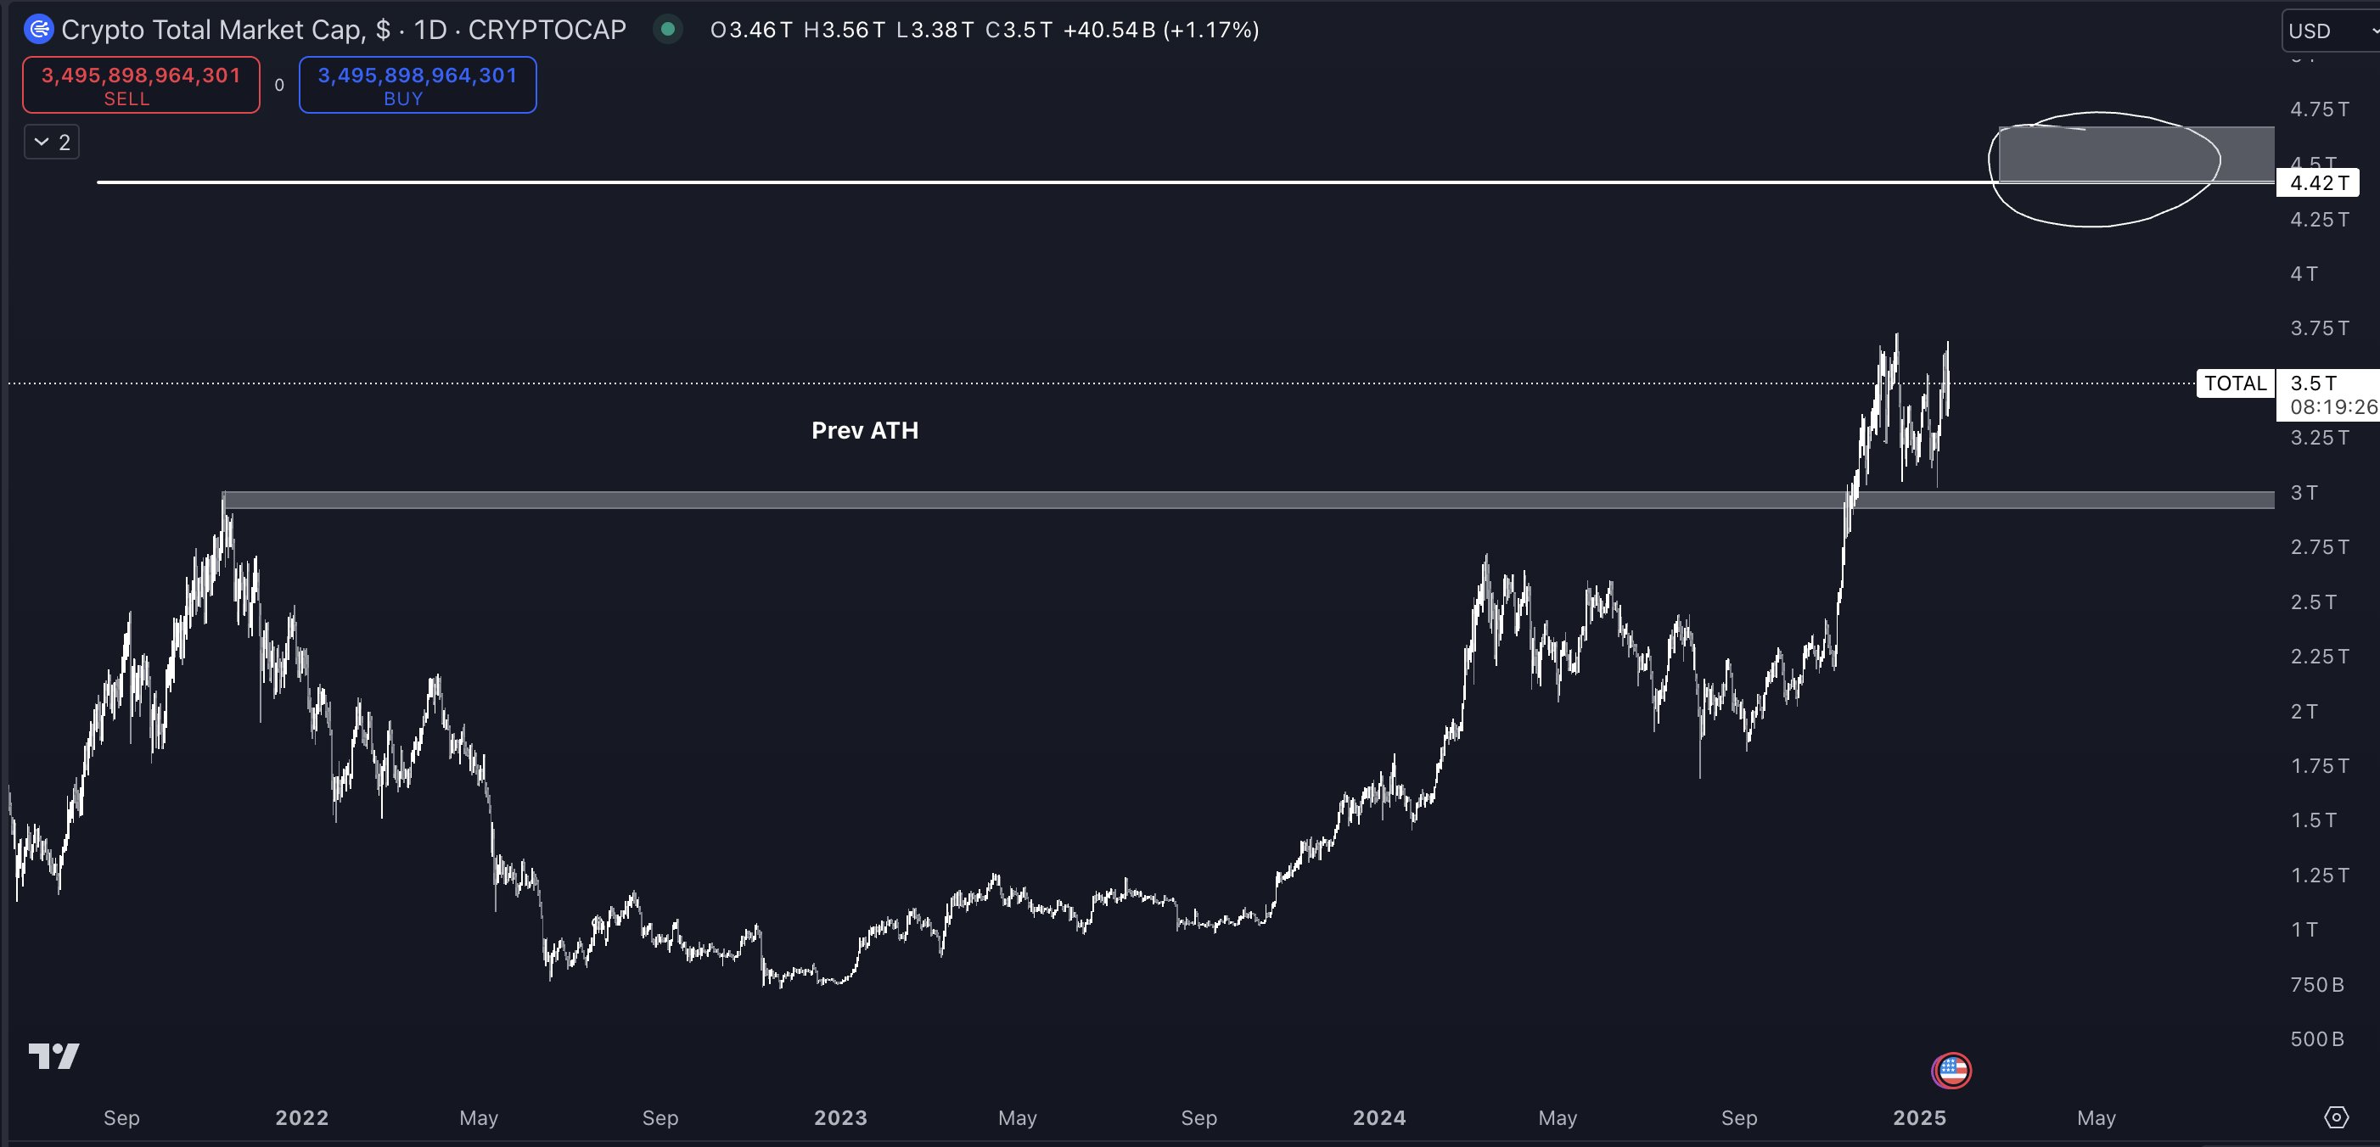This screenshot has width=2380, height=1147.
Task: Click the Crypto Total Market Cap symbol logo
Action: coord(39,30)
